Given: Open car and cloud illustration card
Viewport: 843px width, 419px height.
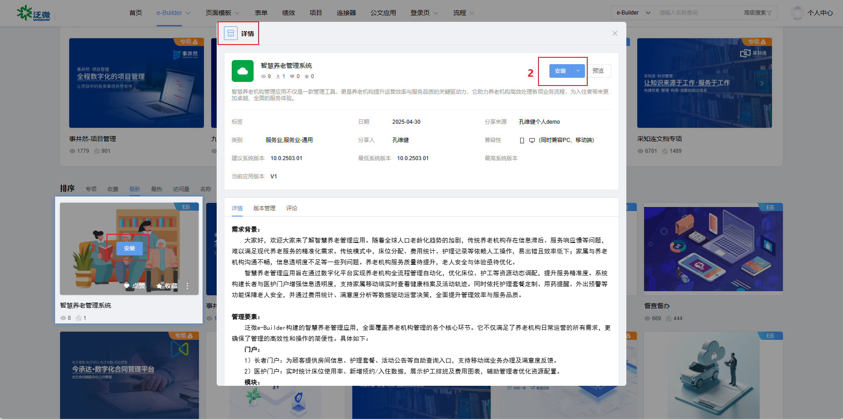Looking at the screenshot, I should click(x=713, y=375).
